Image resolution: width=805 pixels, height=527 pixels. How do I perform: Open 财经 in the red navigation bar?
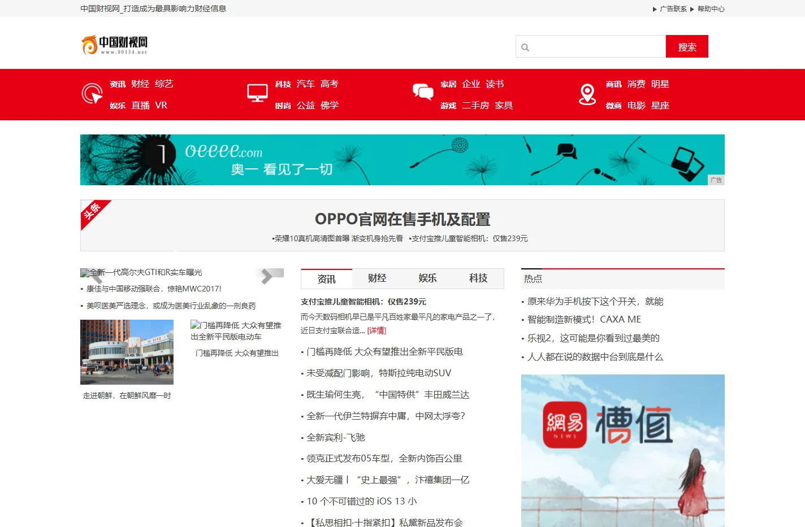point(140,84)
